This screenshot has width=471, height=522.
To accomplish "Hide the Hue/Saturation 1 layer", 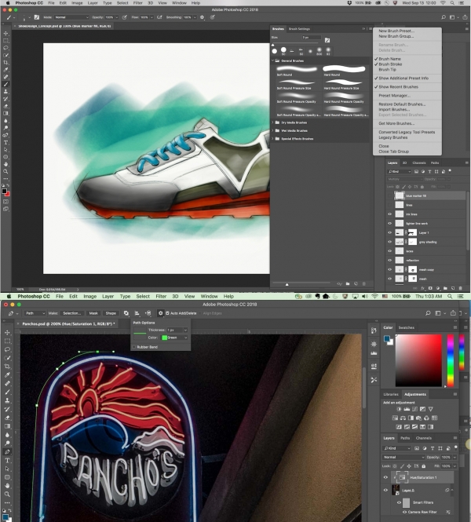I will point(385,477).
